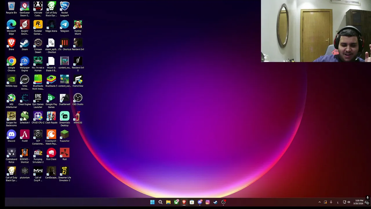This screenshot has width=371, height=209.
Task: Click the microphone tray icon
Action: pos(331,202)
